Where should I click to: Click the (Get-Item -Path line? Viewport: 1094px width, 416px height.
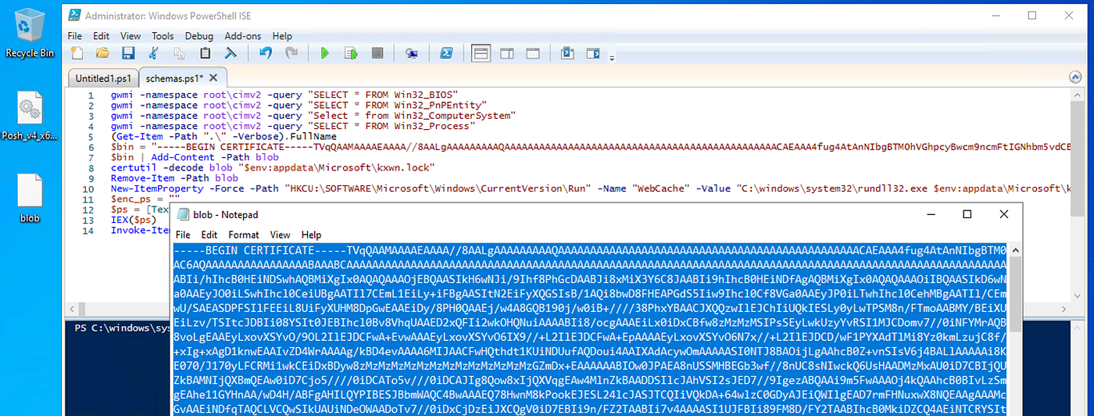(223, 136)
